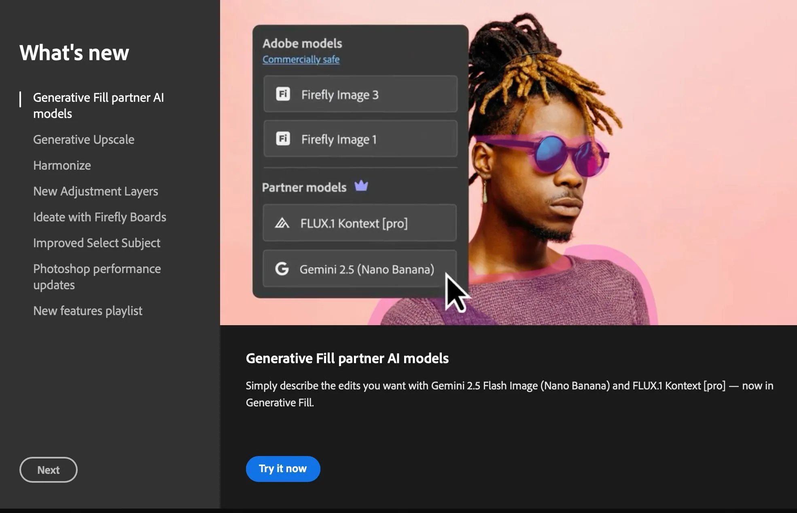Click the Adobe models heading text
Viewport: 797px width, 513px height.
(302, 43)
